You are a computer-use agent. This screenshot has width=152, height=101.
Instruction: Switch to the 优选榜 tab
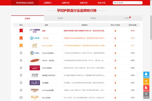(60, 18)
